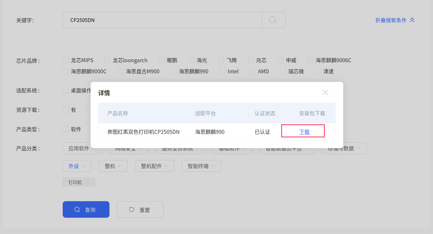The height and width of the screenshot is (234, 433).
Task: Click the 查询 search button
Action: pos(86,209)
